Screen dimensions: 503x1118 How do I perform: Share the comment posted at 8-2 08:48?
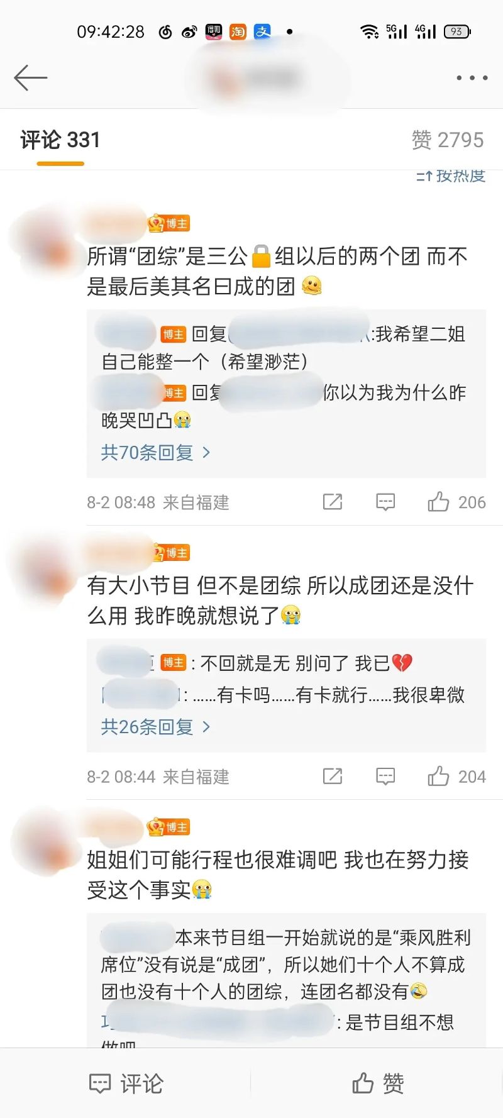coord(333,502)
